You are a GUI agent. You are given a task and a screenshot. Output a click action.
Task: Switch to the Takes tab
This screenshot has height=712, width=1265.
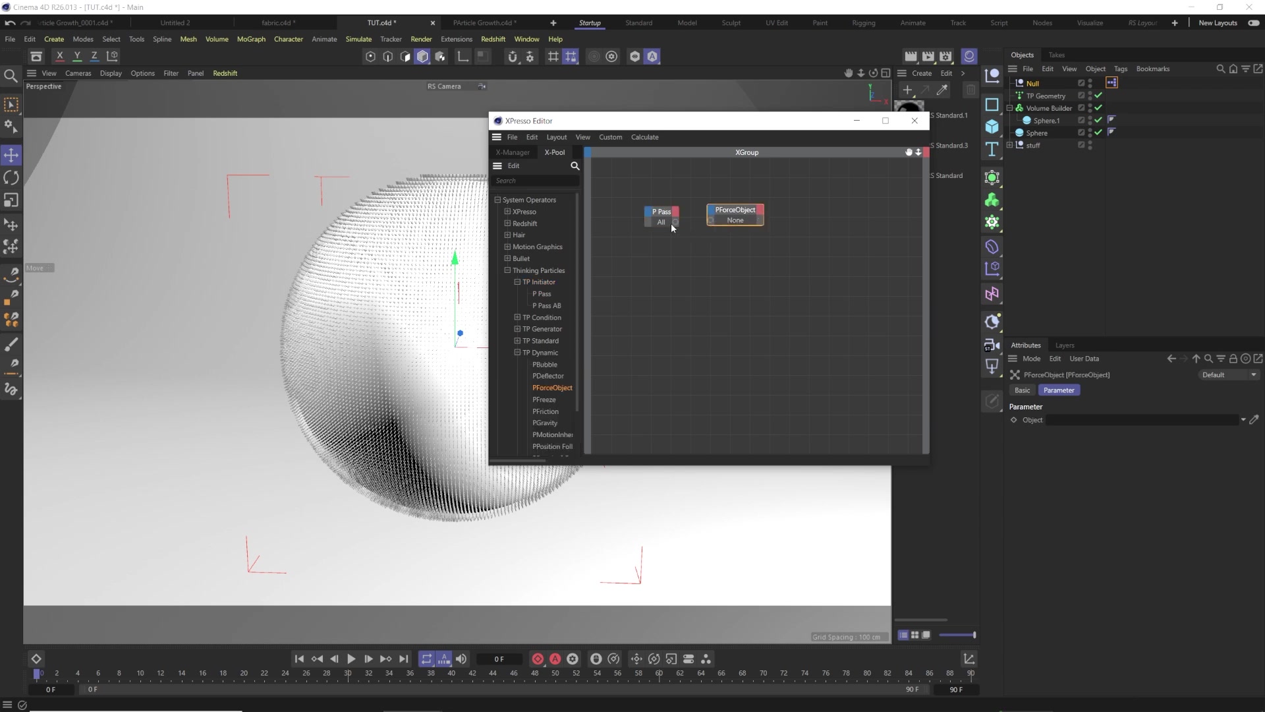1059,55
